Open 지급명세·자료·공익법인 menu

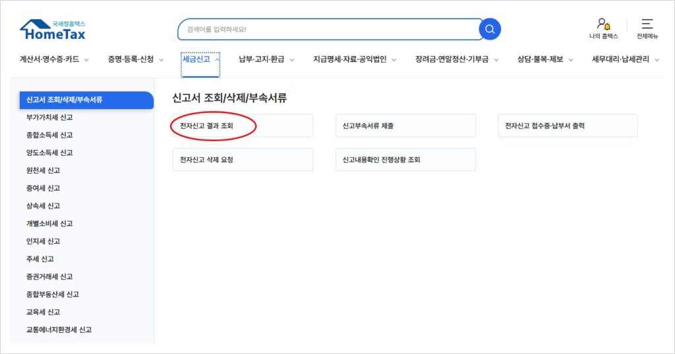[x=350, y=59]
